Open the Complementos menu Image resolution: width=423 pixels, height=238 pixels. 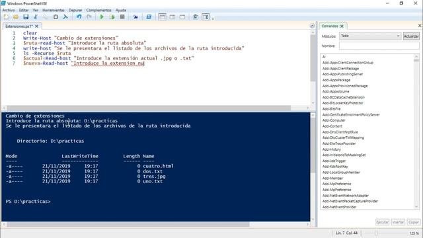98,10
